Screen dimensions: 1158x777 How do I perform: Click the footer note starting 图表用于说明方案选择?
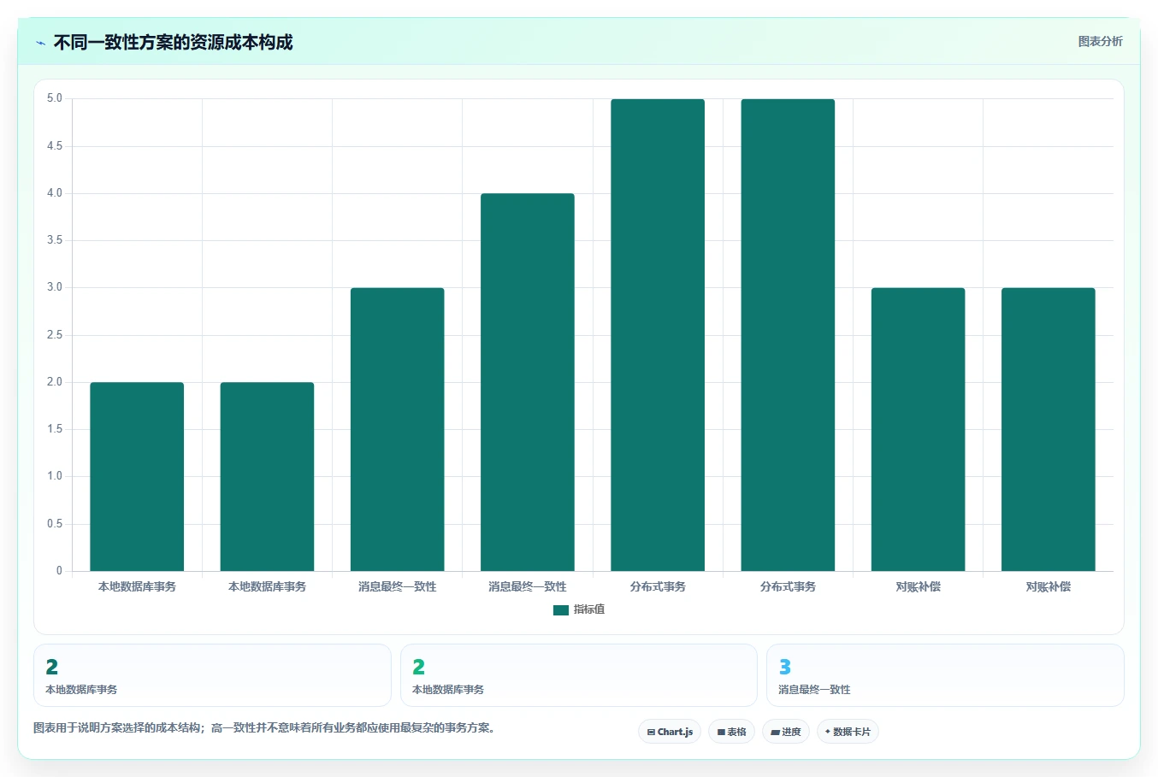(x=264, y=728)
